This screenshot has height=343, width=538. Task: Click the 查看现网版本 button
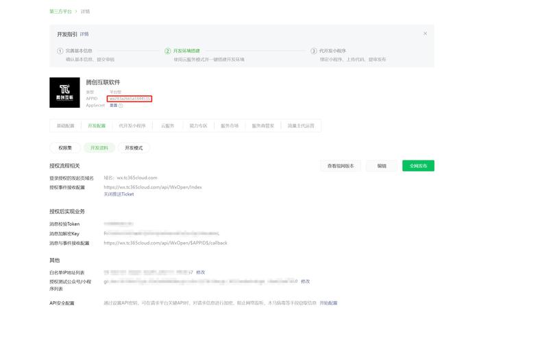pyautogui.click(x=341, y=166)
